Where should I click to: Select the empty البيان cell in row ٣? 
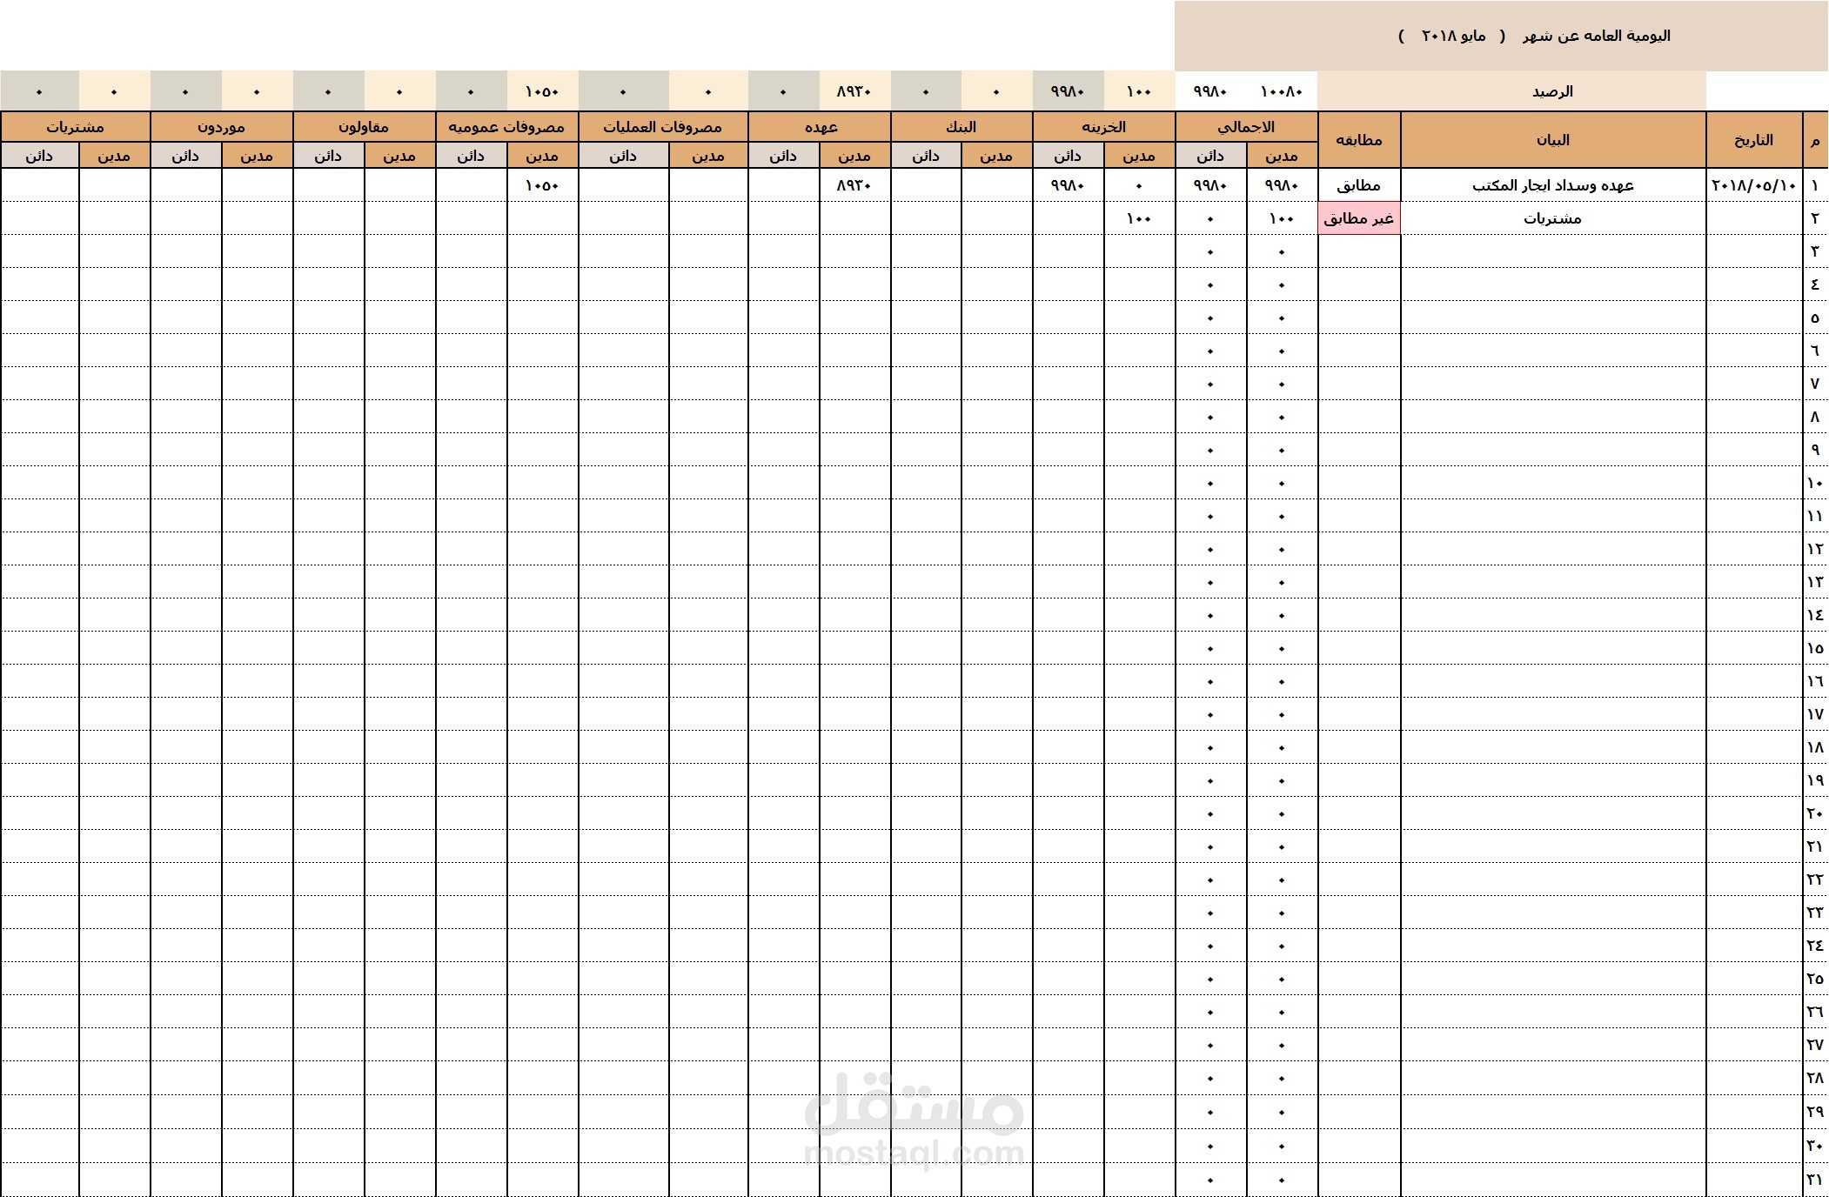click(x=1553, y=251)
